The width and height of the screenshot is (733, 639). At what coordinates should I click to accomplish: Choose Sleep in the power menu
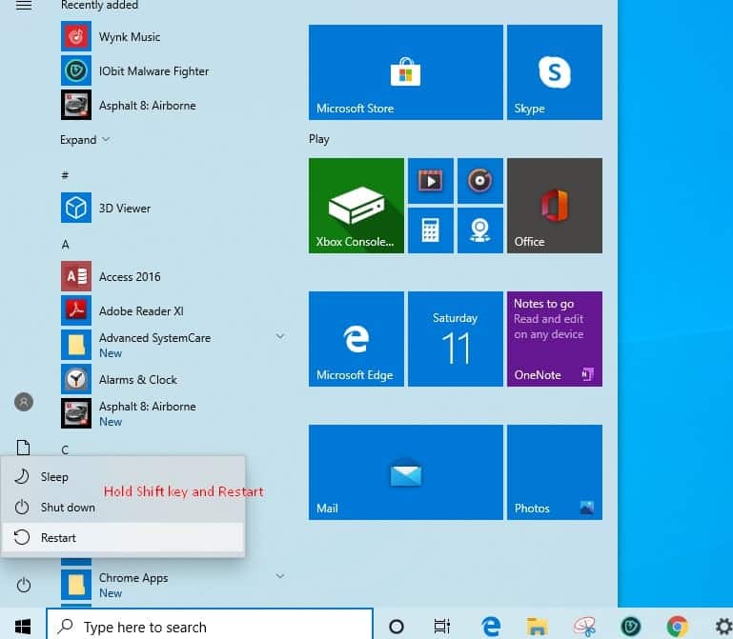pyautogui.click(x=54, y=477)
